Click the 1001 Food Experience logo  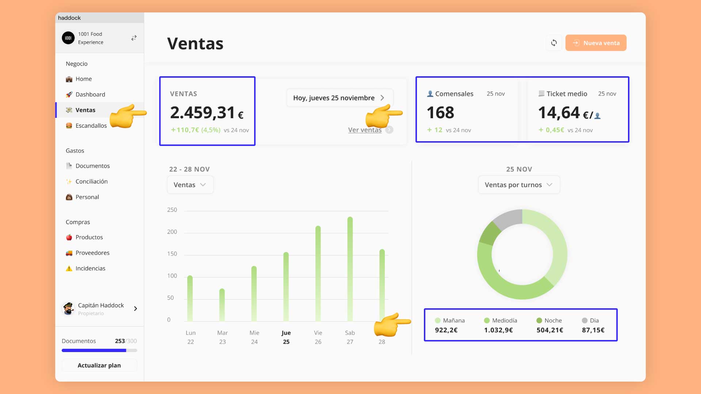pyautogui.click(x=68, y=38)
